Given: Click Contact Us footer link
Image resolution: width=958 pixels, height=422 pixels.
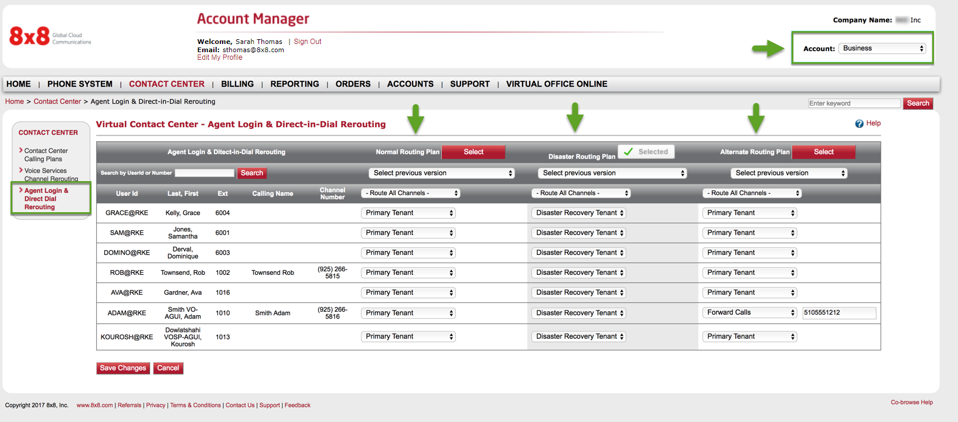Looking at the screenshot, I should [240, 405].
